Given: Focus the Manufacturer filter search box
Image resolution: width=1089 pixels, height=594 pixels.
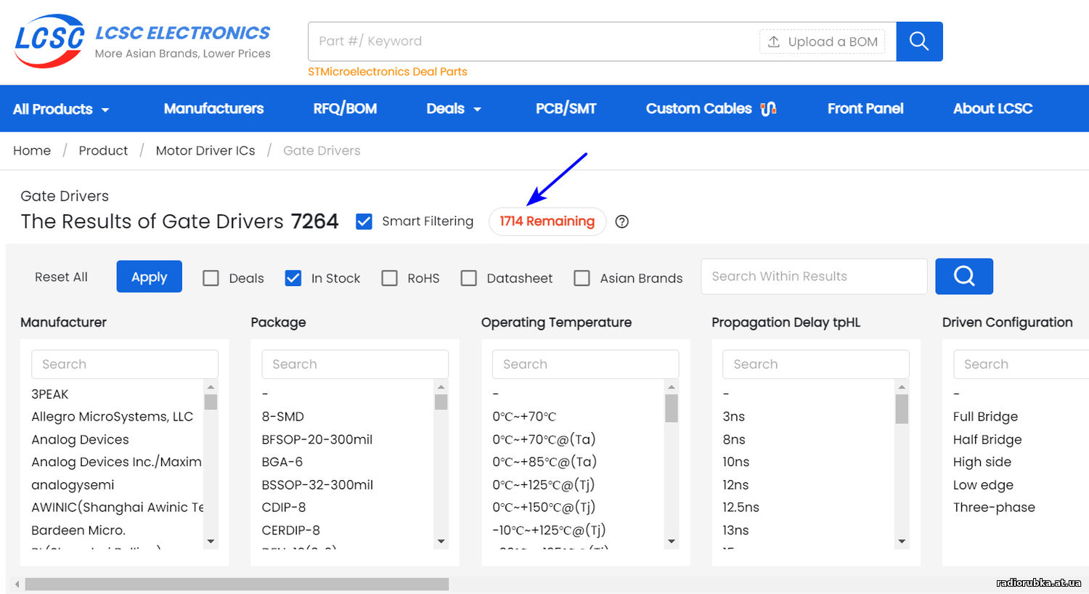Looking at the screenshot, I should [125, 365].
